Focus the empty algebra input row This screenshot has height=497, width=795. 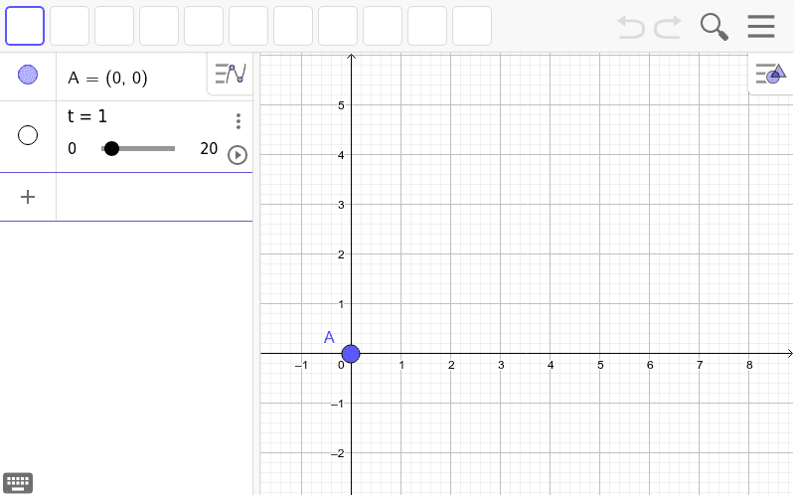click(154, 197)
